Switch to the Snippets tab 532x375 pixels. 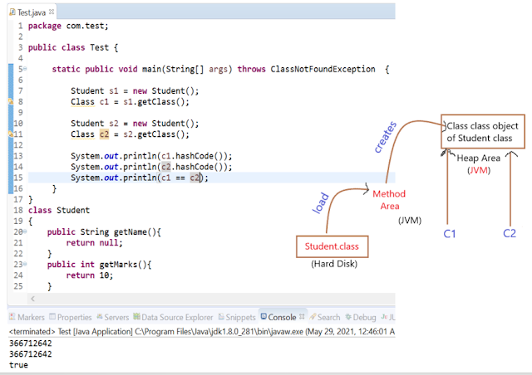pyautogui.click(x=237, y=317)
